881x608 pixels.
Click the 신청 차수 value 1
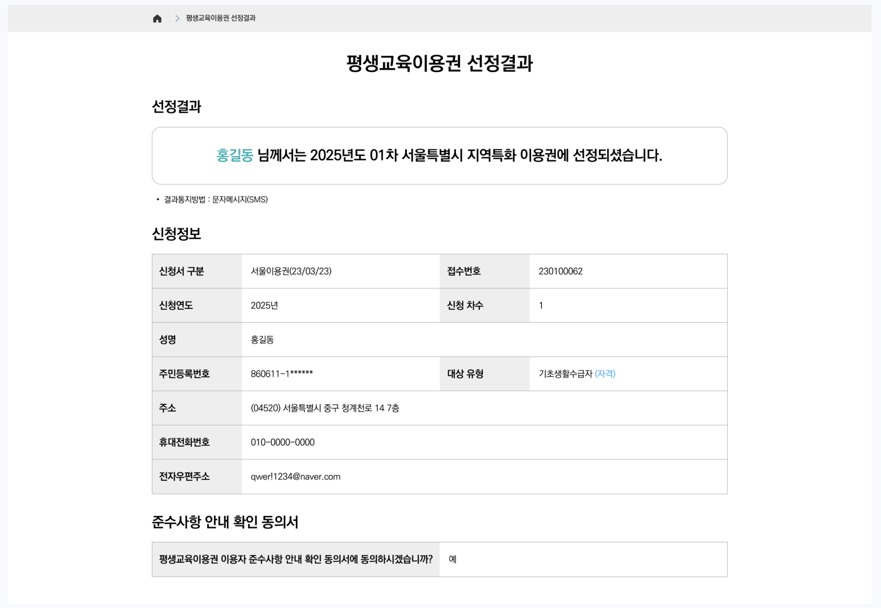(541, 305)
